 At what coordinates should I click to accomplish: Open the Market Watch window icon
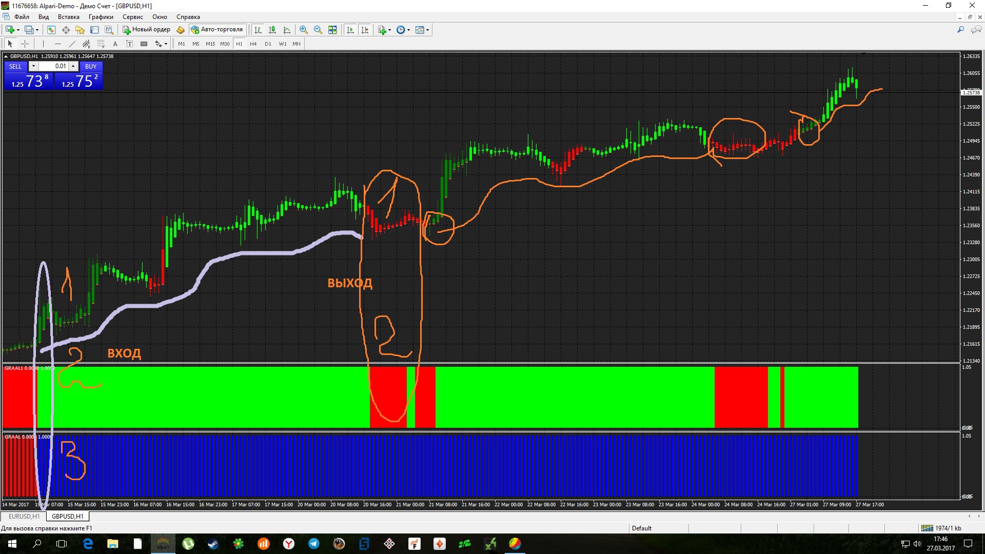(51, 30)
